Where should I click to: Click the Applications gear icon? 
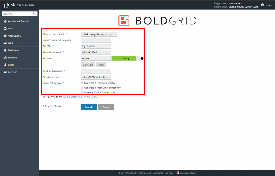pos(5,36)
